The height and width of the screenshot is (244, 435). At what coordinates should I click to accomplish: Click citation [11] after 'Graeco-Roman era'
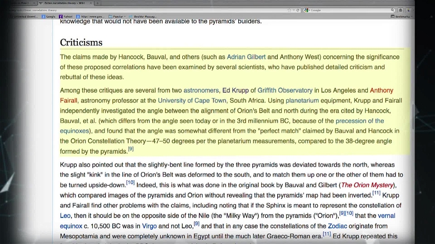point(327,234)
